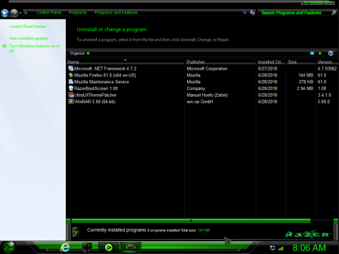Sort by Name column header
The image size is (339, 254).
click(125, 62)
